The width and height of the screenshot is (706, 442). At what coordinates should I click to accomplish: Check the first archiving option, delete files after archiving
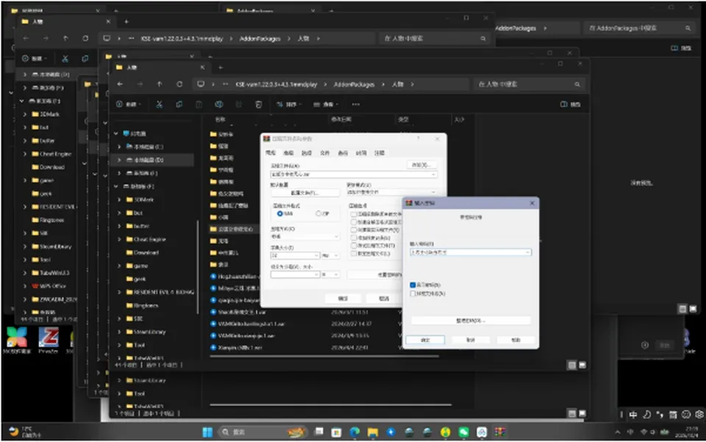click(x=354, y=215)
